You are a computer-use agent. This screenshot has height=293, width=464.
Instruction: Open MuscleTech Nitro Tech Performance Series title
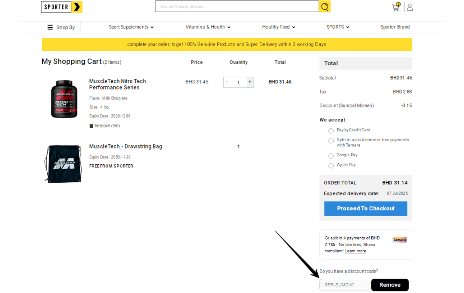pyautogui.click(x=118, y=84)
